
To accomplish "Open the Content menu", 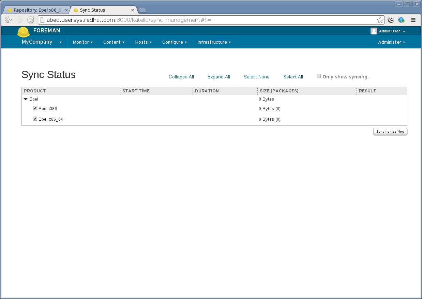I will click(x=114, y=42).
